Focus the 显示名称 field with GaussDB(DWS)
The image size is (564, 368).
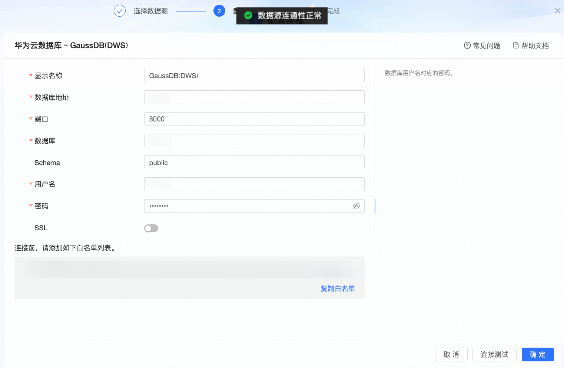[254, 76]
